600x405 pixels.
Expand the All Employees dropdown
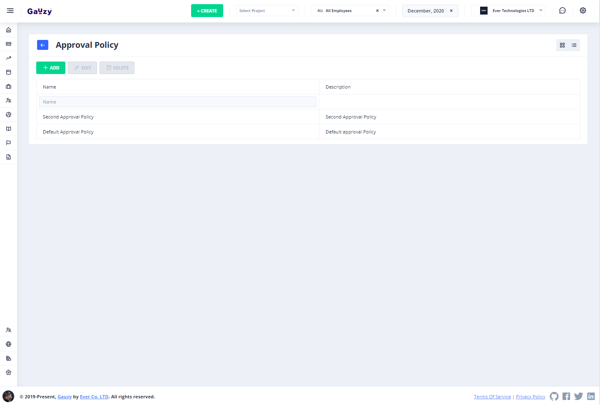[x=384, y=11]
